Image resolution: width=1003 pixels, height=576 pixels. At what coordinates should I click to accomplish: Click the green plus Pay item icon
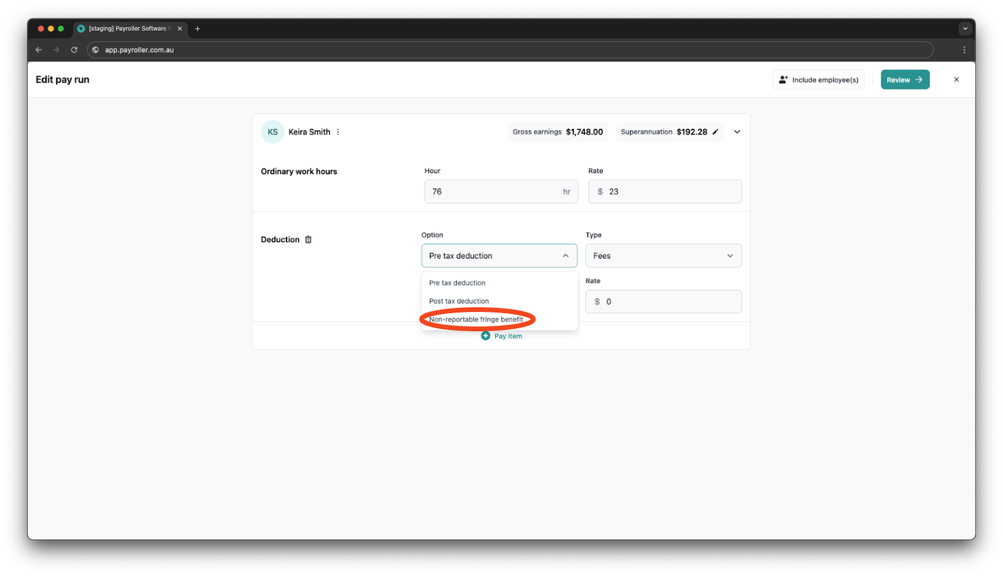[485, 336]
